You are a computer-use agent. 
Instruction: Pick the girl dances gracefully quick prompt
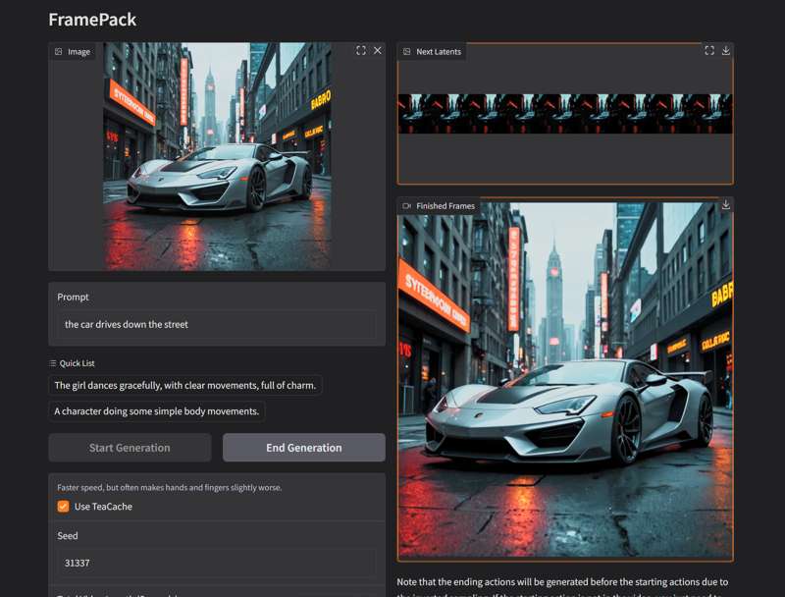point(184,386)
